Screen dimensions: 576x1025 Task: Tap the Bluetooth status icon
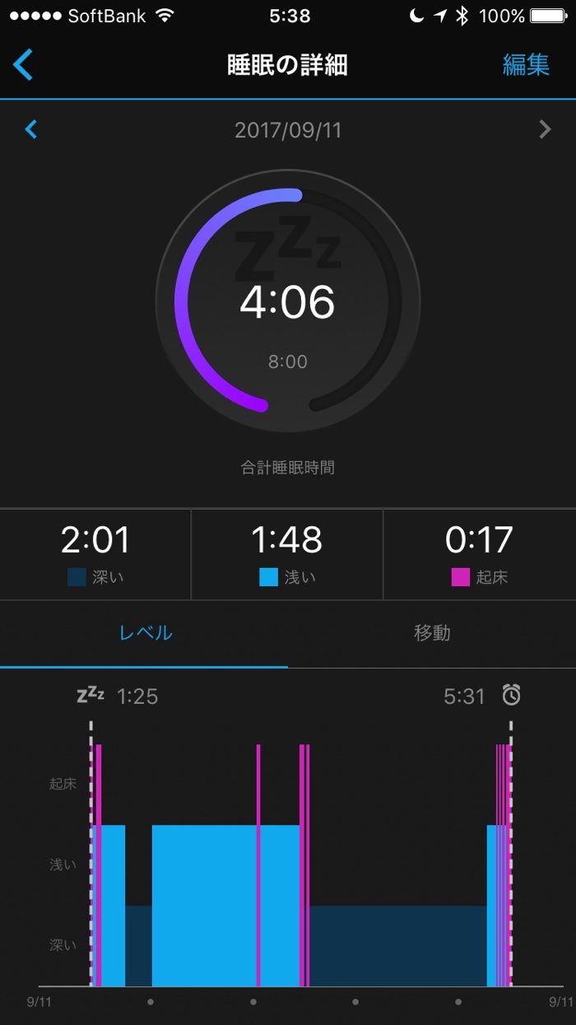(x=462, y=16)
